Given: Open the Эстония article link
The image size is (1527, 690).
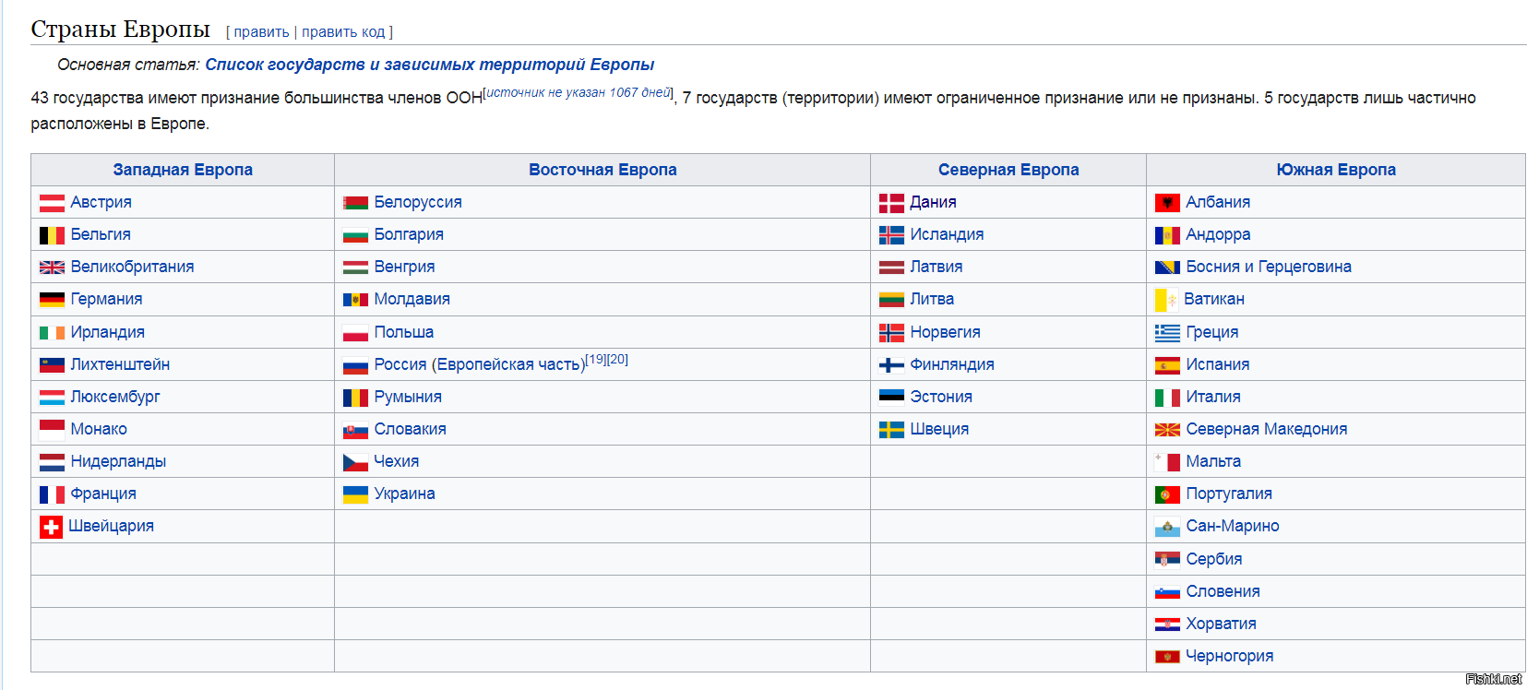Looking at the screenshot, I should (x=941, y=397).
